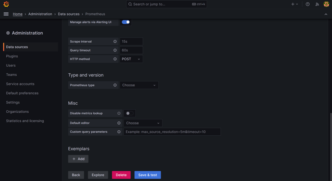The height and width of the screenshot is (181, 332).
Task: Click the Query timeout input field
Action: 131,50
